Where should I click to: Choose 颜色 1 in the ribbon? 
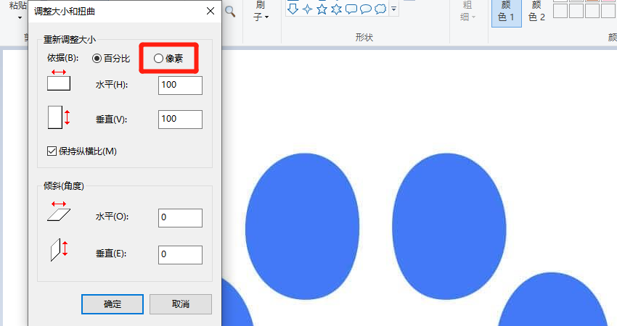(506, 12)
